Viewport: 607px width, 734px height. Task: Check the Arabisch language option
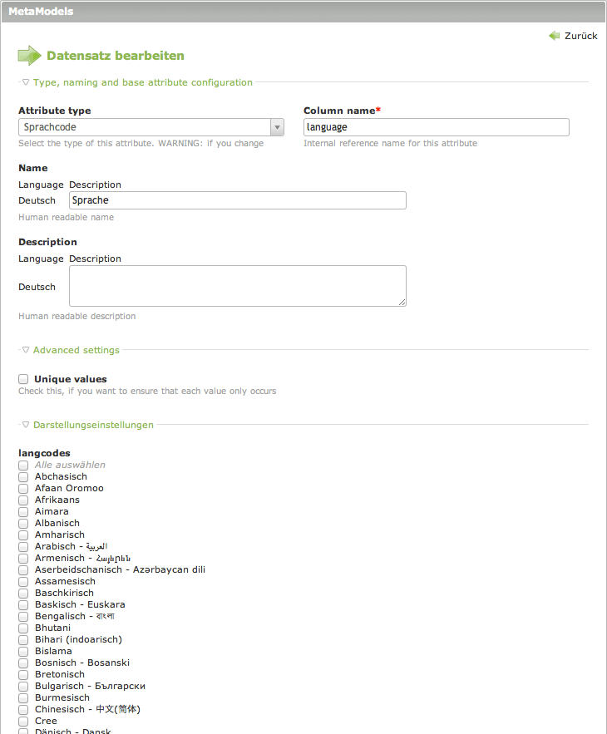tap(23, 547)
